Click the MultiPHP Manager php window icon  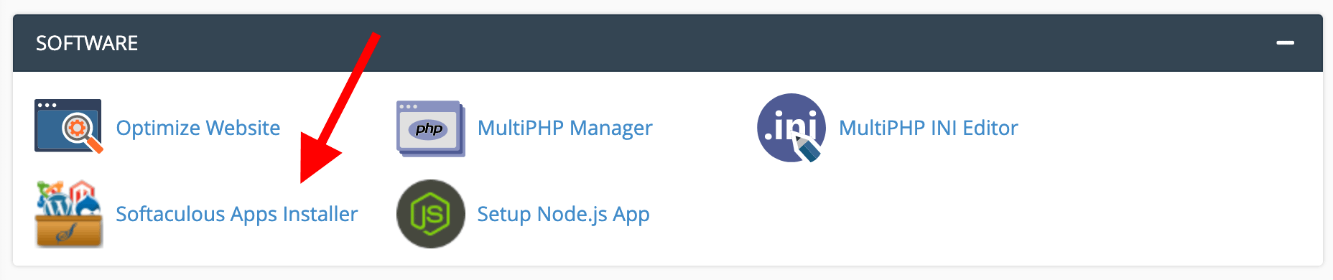(x=431, y=129)
